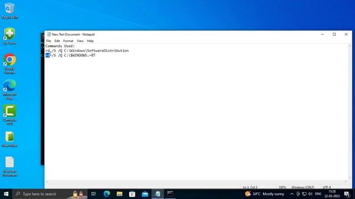Select the Camtasia desktop shortcut
The height and width of the screenshot is (199, 355).
tap(9, 115)
